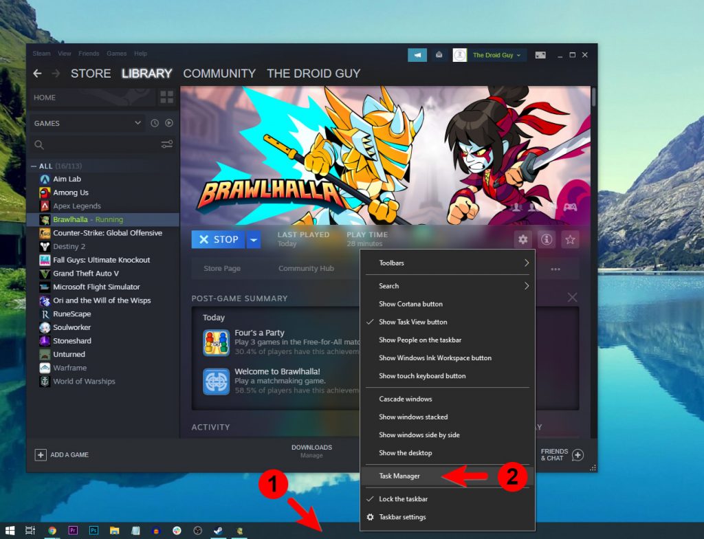
Task: Open dropdown arrow next to STOP button
Action: (254, 239)
